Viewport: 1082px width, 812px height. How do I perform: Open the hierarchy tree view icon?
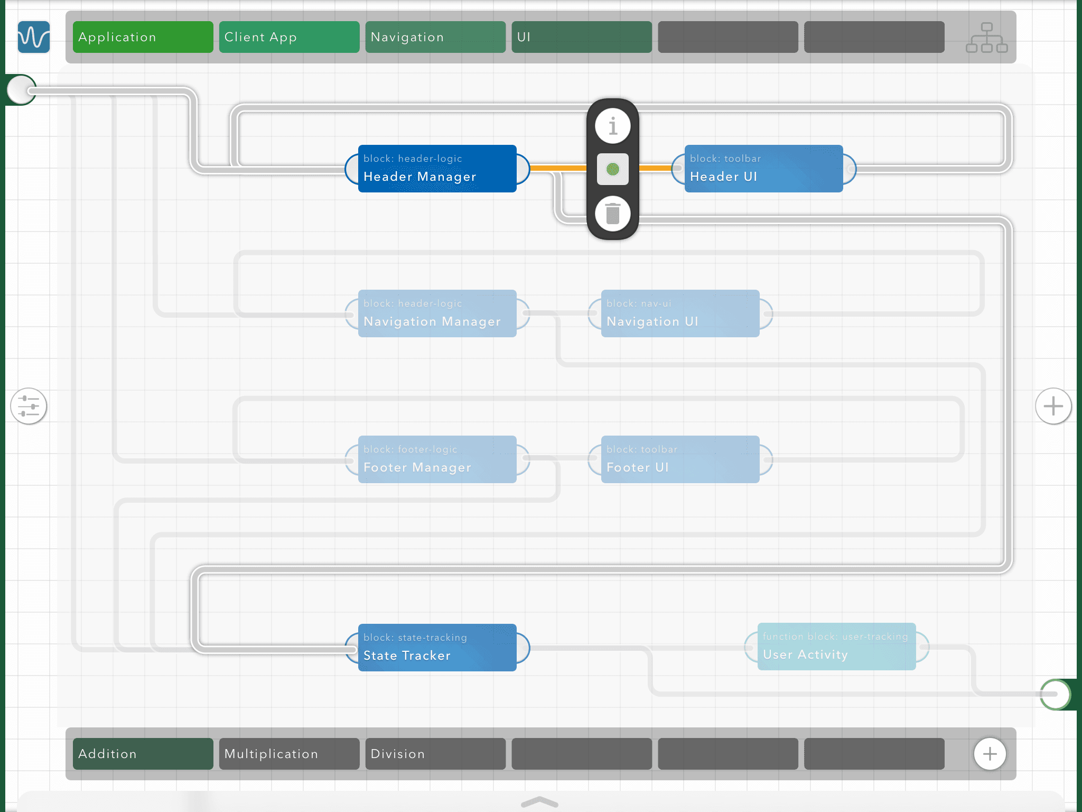coord(986,38)
